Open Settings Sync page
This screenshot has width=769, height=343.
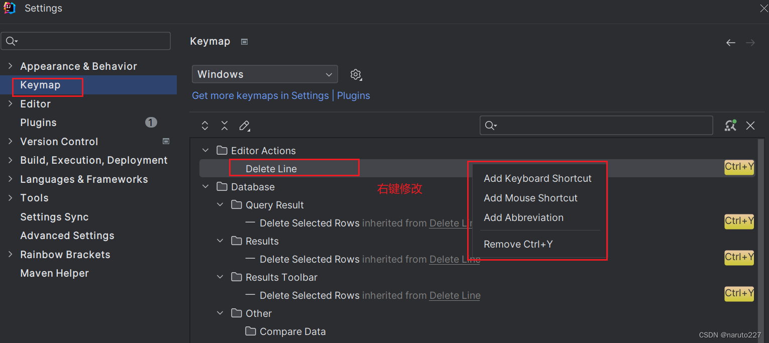54,217
